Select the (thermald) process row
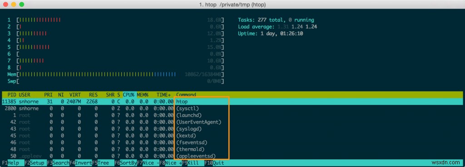 [232, 149]
